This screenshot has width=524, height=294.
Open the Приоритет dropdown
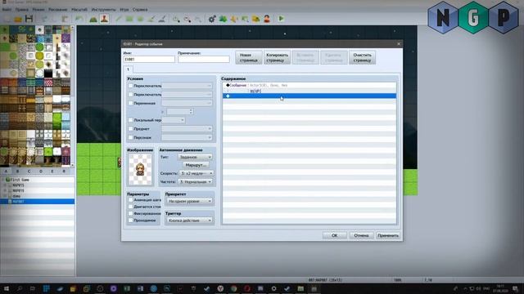tap(189, 202)
